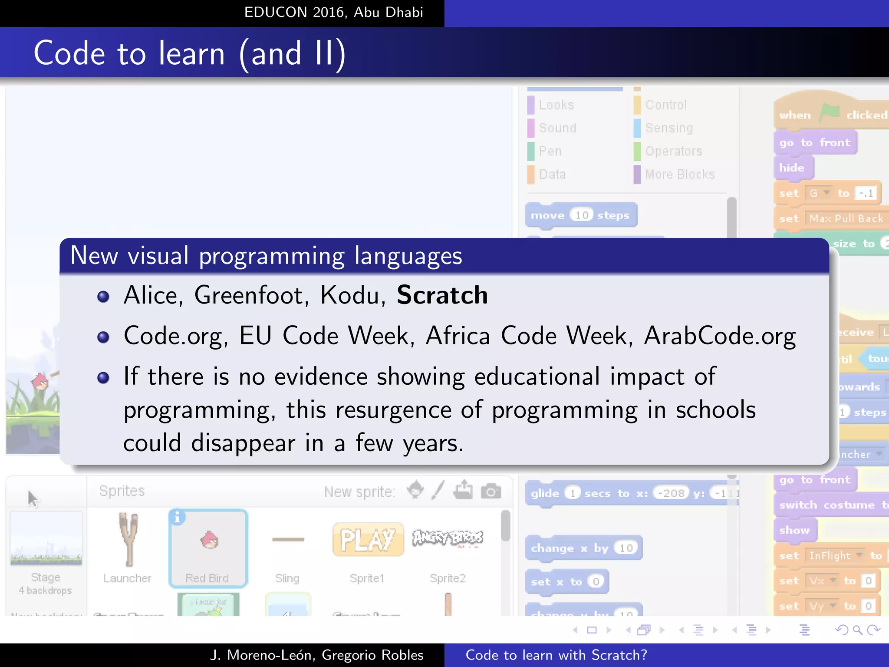The width and height of the screenshot is (889, 667).
Task: Click the 0 value in set x block
Action: pos(596,581)
